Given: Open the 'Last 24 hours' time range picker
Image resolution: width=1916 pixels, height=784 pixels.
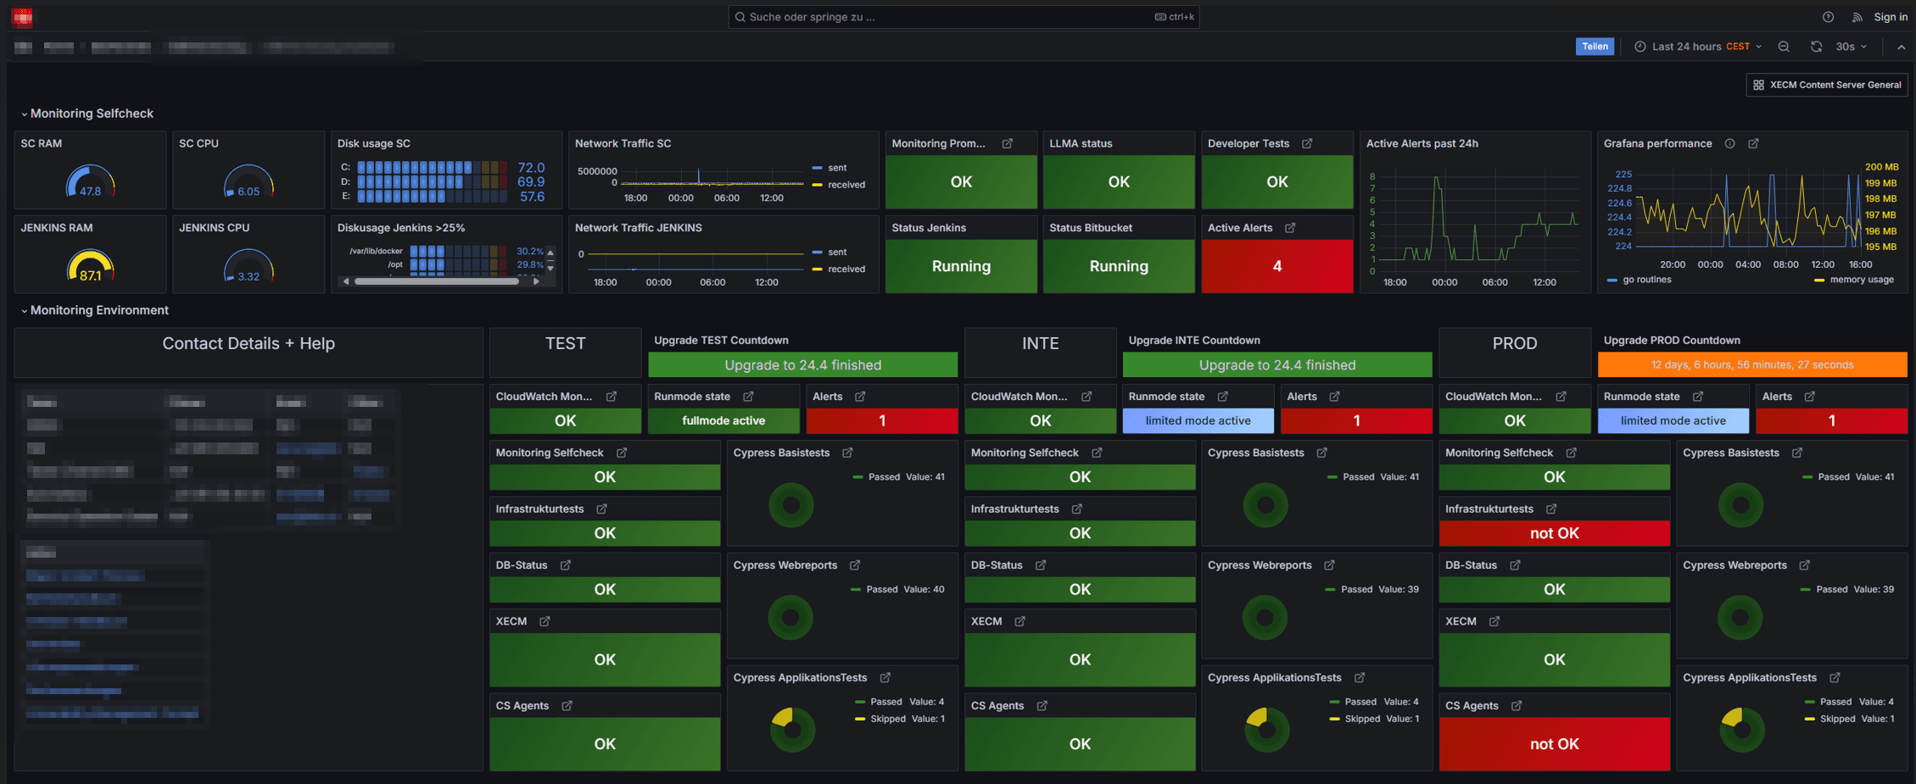Looking at the screenshot, I should click(x=1697, y=47).
